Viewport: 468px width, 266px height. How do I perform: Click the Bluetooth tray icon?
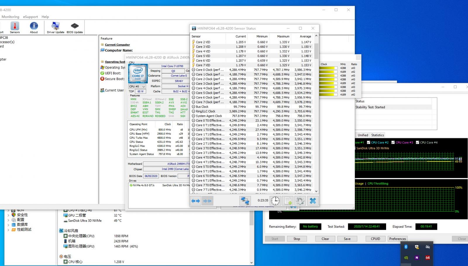[x=406, y=247]
